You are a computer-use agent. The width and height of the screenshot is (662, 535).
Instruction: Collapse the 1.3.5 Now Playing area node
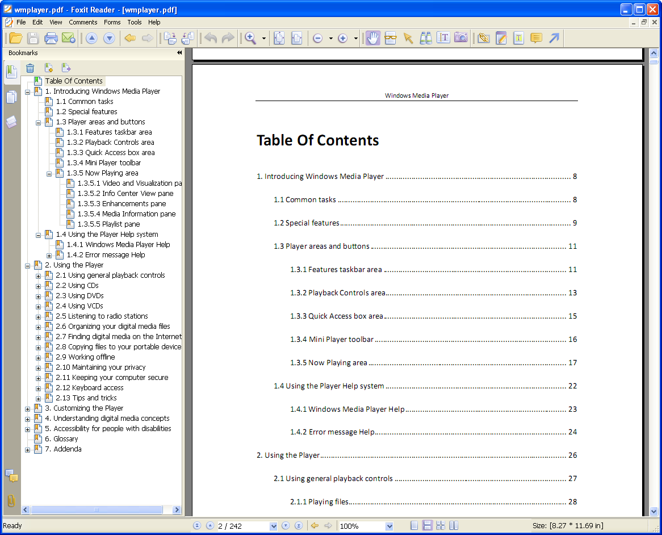pos(49,173)
